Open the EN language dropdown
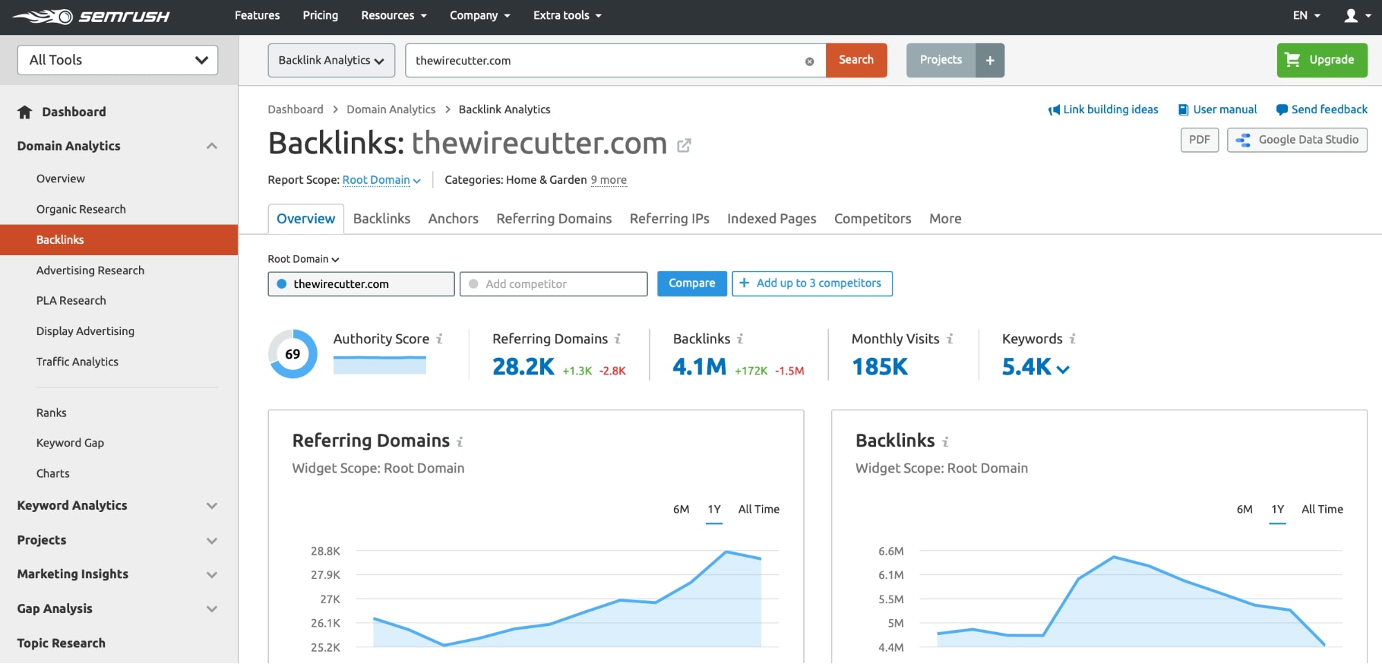Image resolution: width=1382 pixels, height=664 pixels. click(x=1307, y=15)
